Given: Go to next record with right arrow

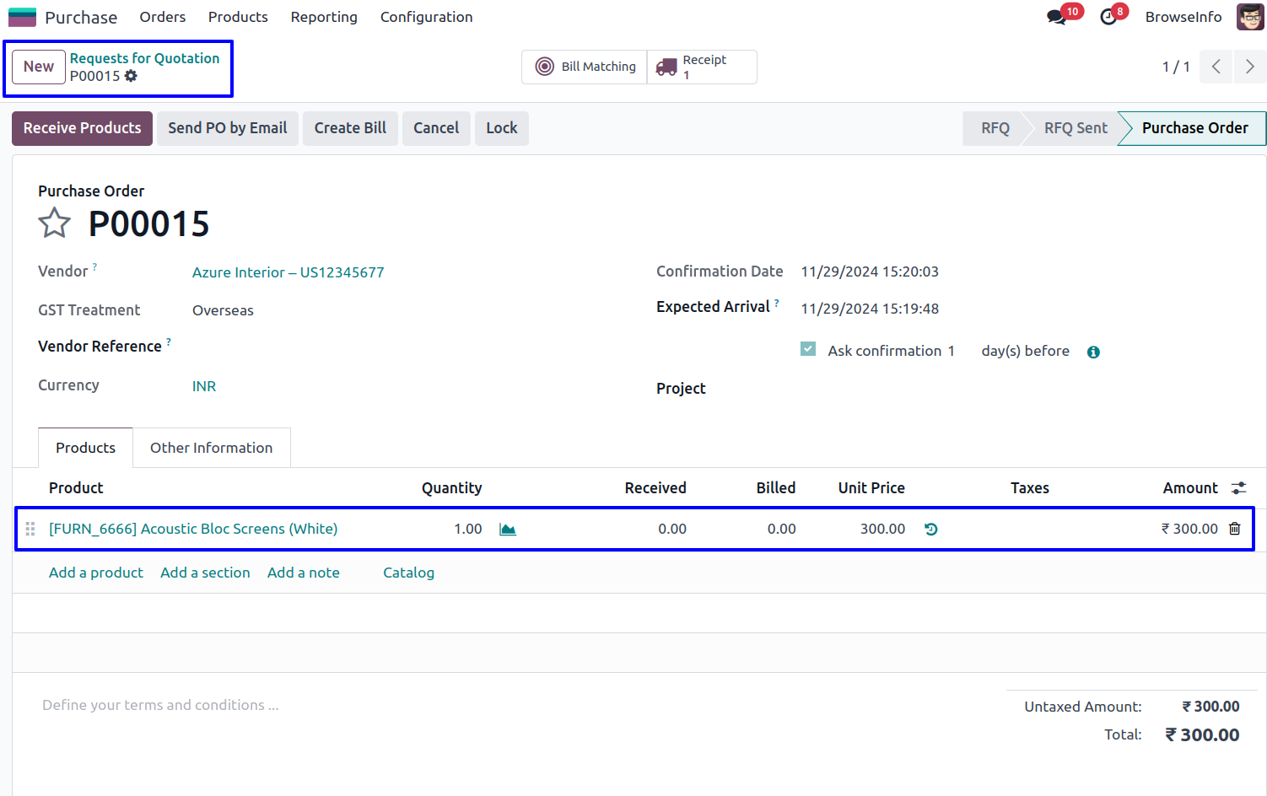Looking at the screenshot, I should 1249,67.
